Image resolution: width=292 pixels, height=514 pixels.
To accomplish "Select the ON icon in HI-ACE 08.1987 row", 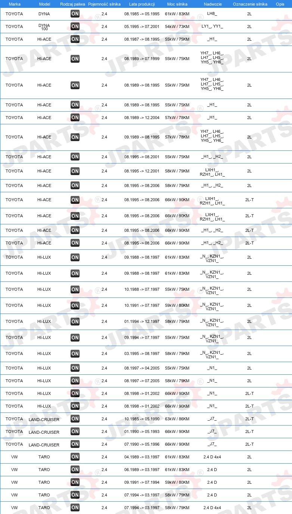I will 75,39.
